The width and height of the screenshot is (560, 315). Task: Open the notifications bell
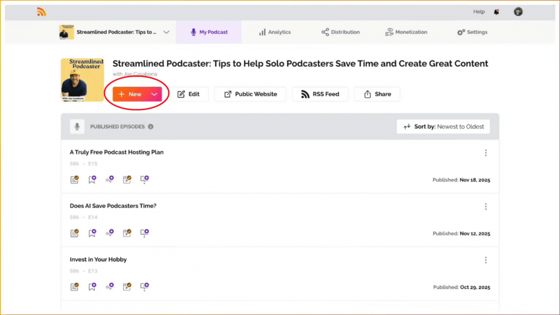495,11
